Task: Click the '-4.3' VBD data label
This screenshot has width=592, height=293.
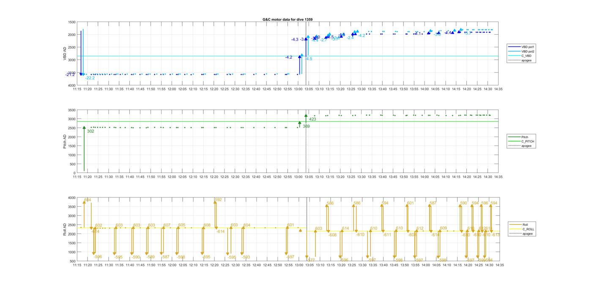Action: pyautogui.click(x=295, y=40)
